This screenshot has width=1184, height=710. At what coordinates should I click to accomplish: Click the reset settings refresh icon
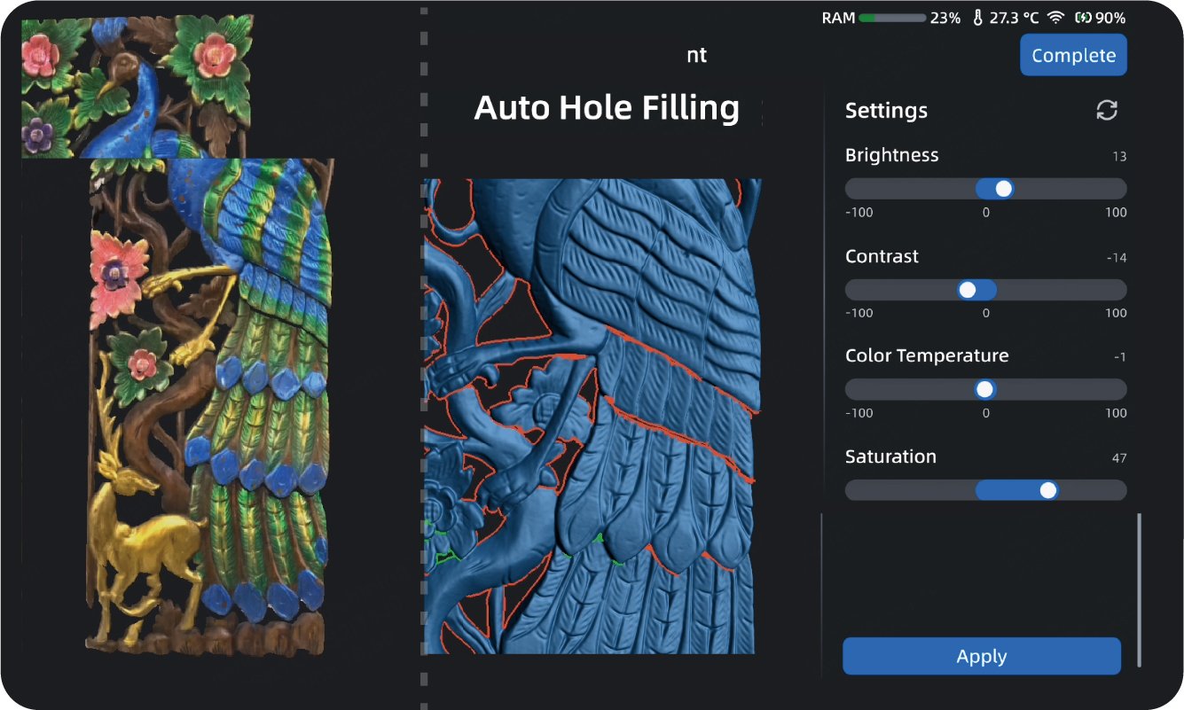click(1106, 110)
